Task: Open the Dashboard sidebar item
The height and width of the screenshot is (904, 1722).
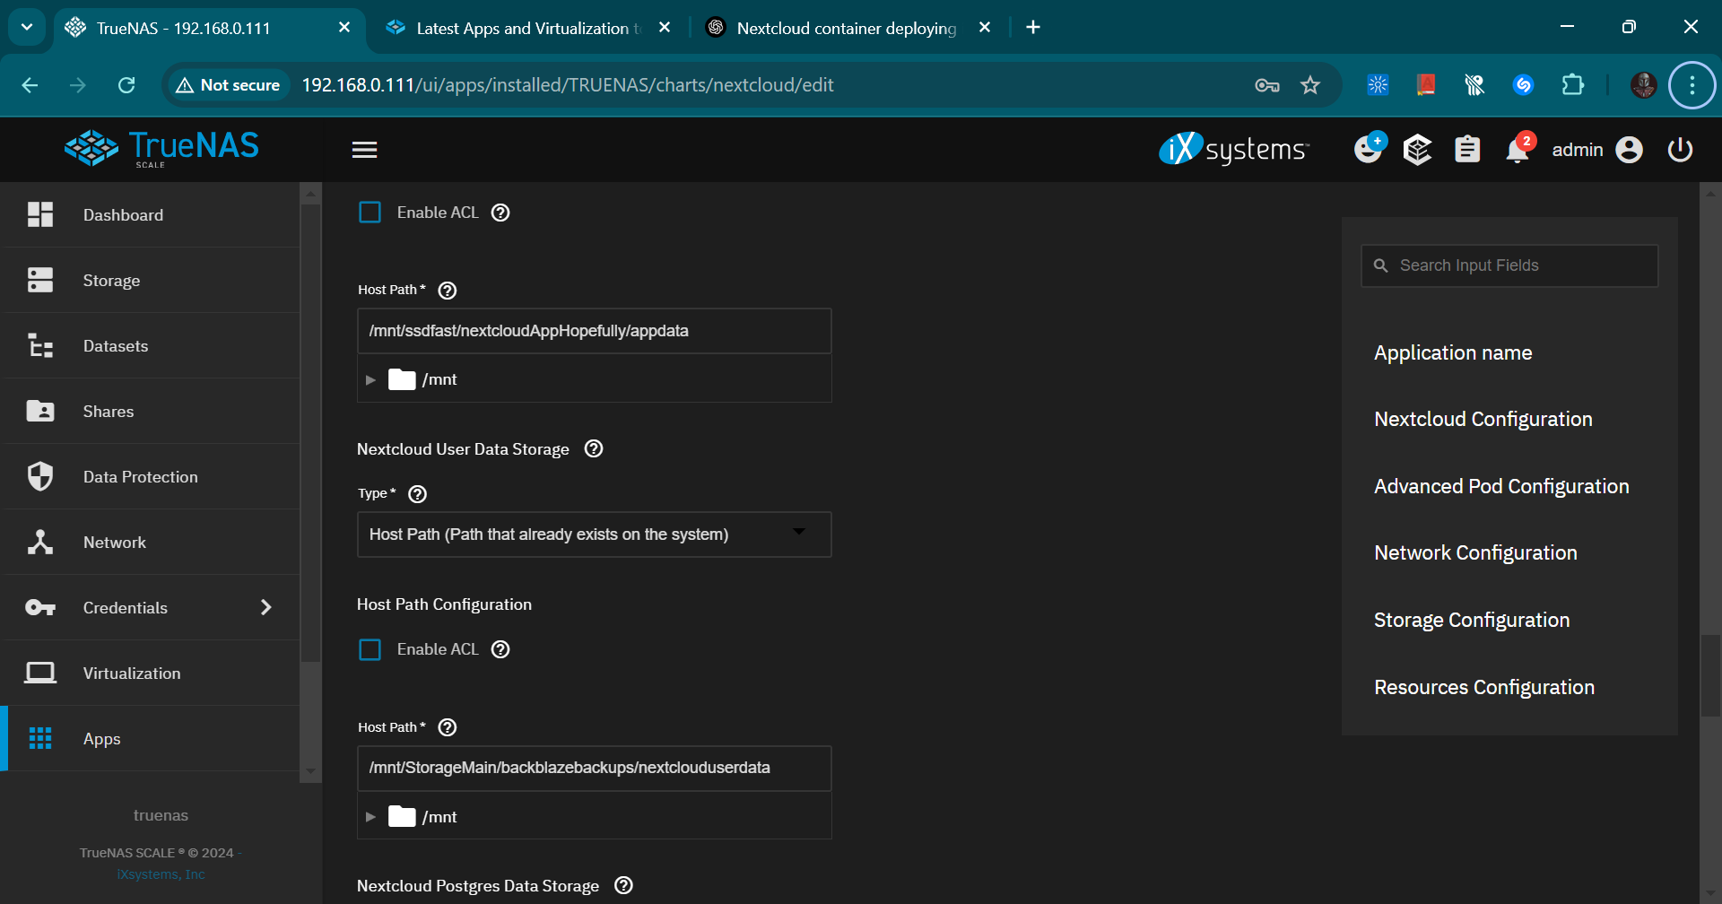Action: [x=150, y=214]
